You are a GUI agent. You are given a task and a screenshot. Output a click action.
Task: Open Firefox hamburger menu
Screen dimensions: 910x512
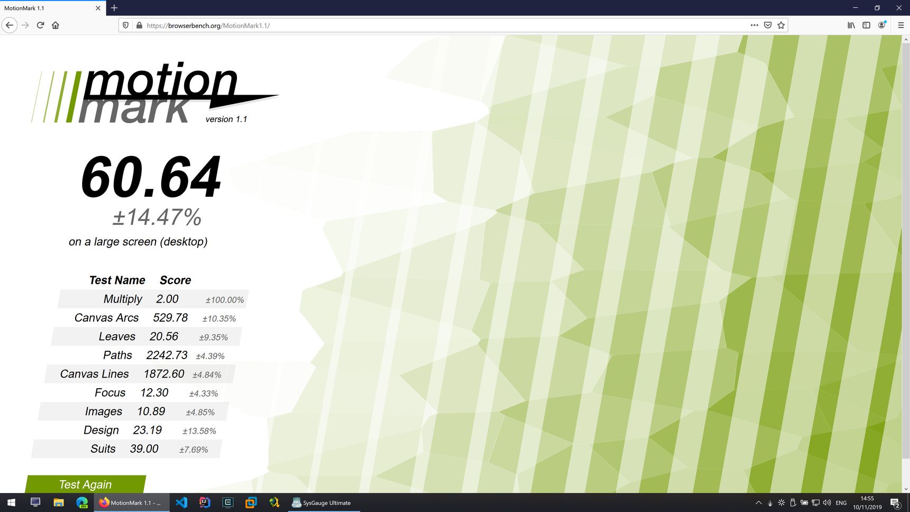coord(900,25)
